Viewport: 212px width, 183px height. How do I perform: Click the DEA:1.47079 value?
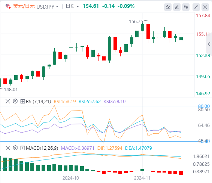[139, 148]
